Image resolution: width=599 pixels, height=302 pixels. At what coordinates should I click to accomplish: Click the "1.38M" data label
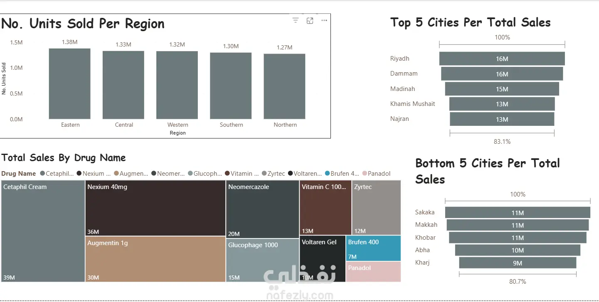coord(70,42)
